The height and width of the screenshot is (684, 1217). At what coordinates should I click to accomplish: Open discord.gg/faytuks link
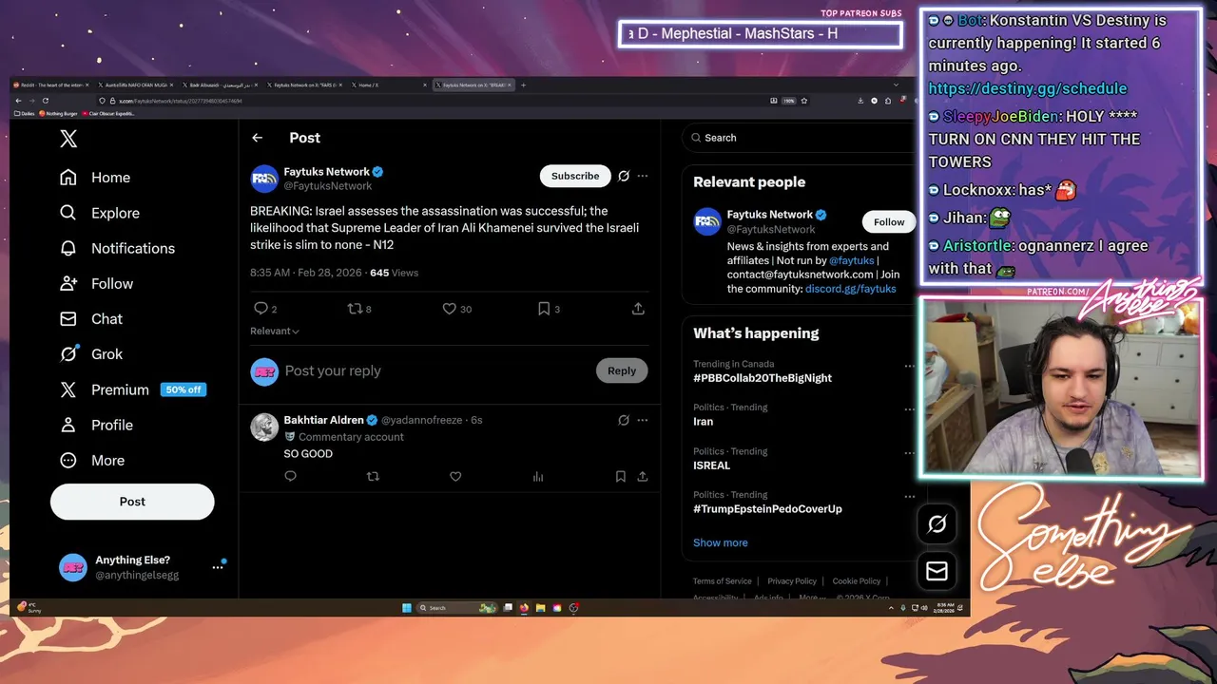point(851,289)
